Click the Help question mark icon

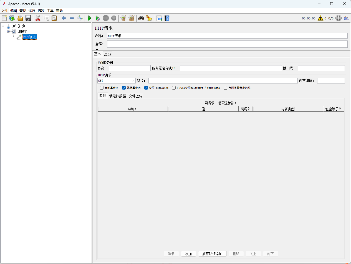167,18
